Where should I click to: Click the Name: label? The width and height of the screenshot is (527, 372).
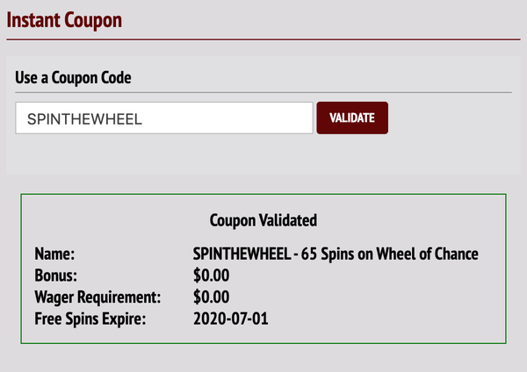[x=56, y=254]
